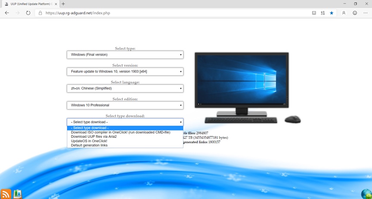Open the Select language dropdown
The image size is (372, 199).
click(x=125, y=88)
